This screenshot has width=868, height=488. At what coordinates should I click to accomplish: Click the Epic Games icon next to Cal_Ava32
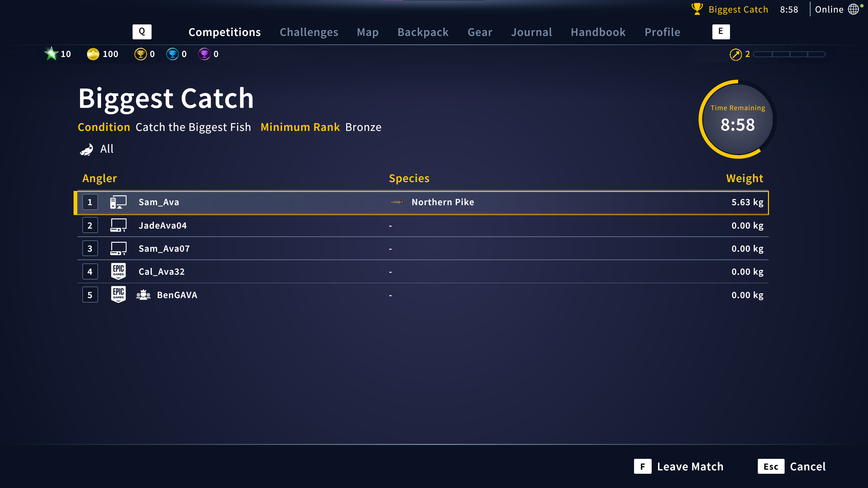click(118, 271)
